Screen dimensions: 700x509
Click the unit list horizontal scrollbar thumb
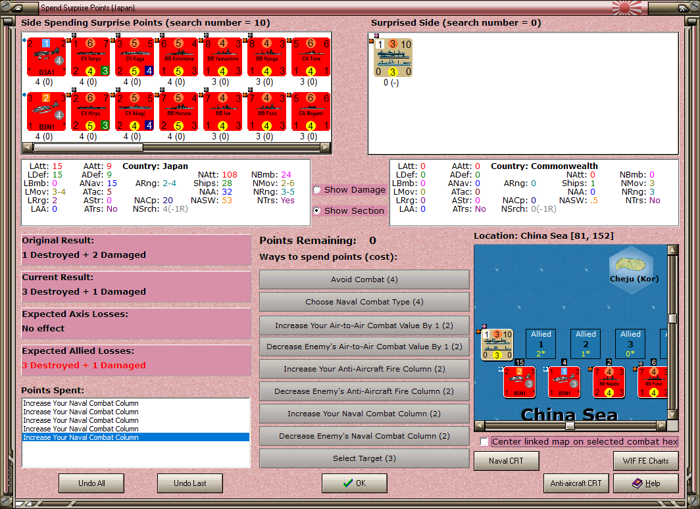click(88, 147)
